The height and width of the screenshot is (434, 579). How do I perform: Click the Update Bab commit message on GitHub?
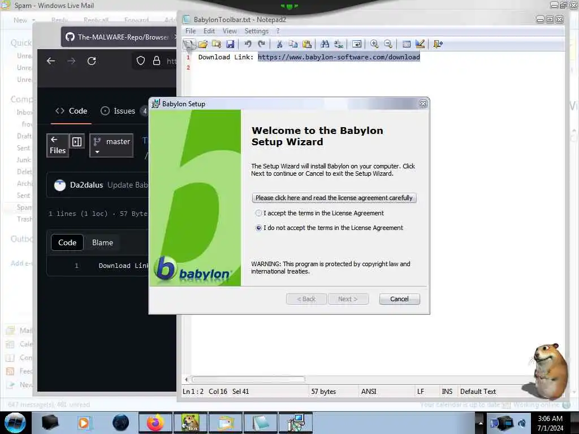(128, 185)
